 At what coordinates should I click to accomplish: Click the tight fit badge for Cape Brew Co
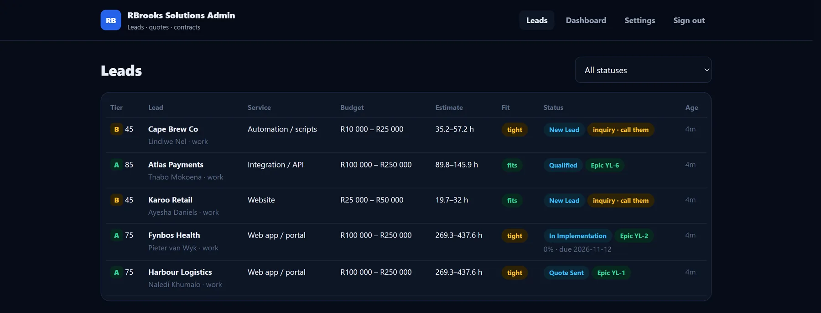tap(514, 130)
